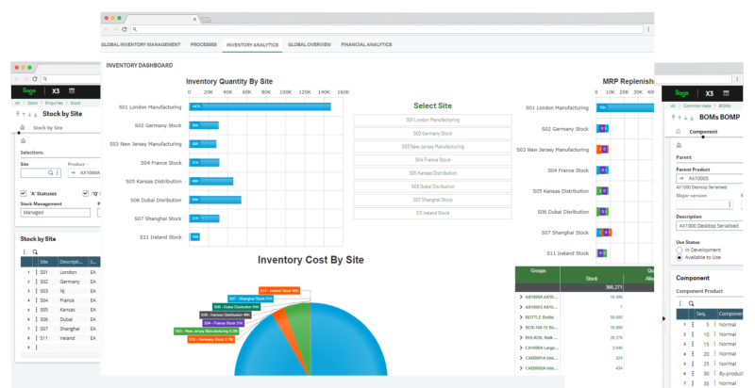Expand the CAB0001A group row
This screenshot has height=388, width=755.
click(521, 358)
